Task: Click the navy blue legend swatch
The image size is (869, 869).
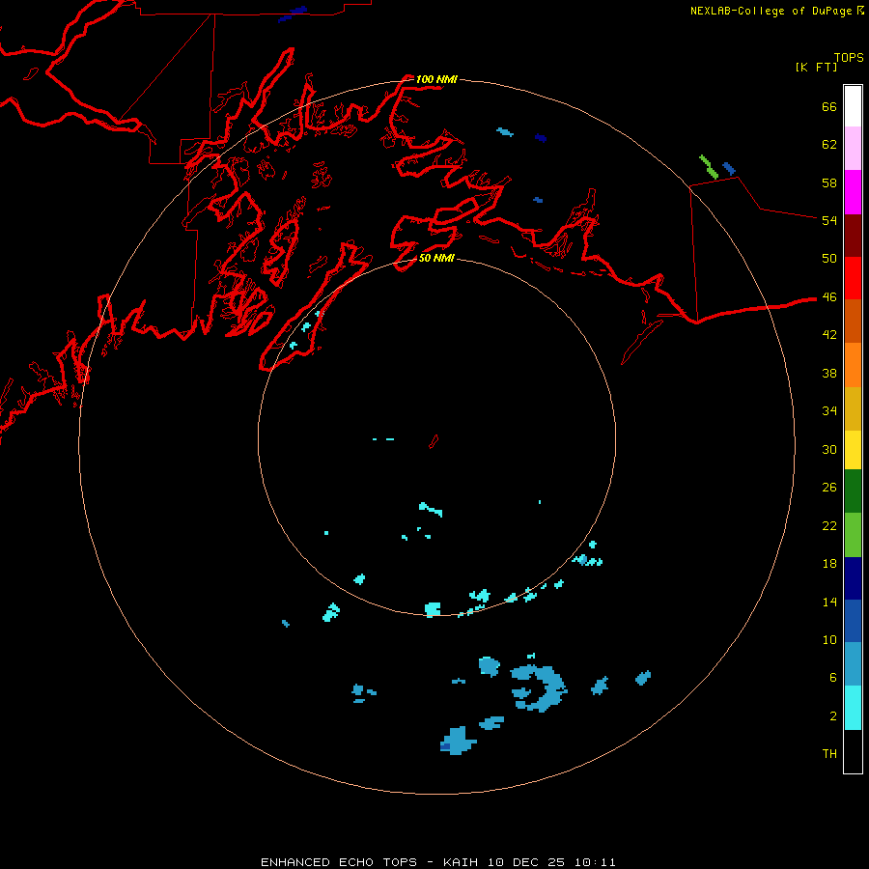Action: click(853, 578)
